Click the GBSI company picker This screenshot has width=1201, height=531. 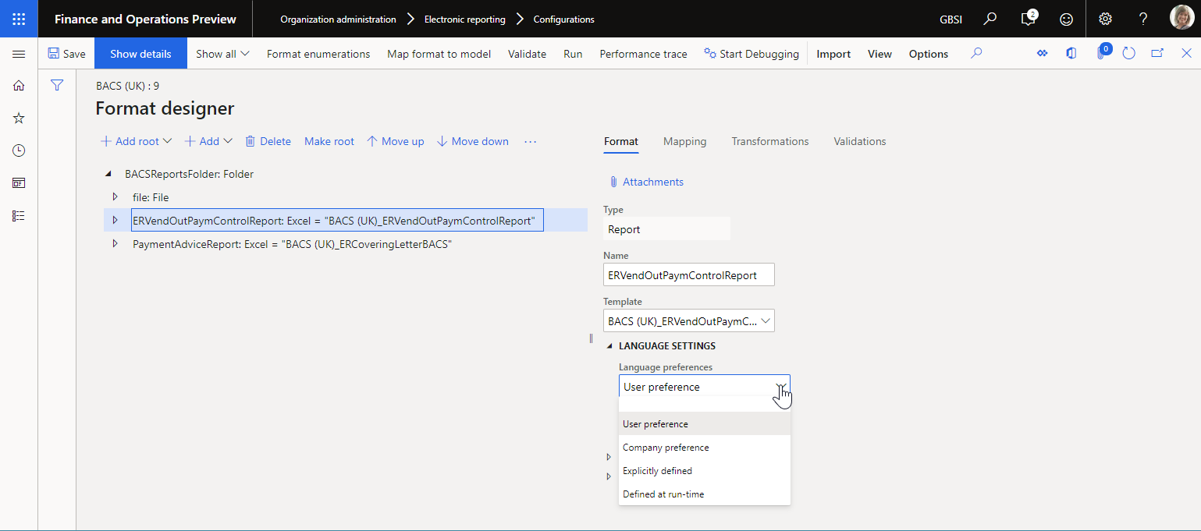pyautogui.click(x=950, y=19)
